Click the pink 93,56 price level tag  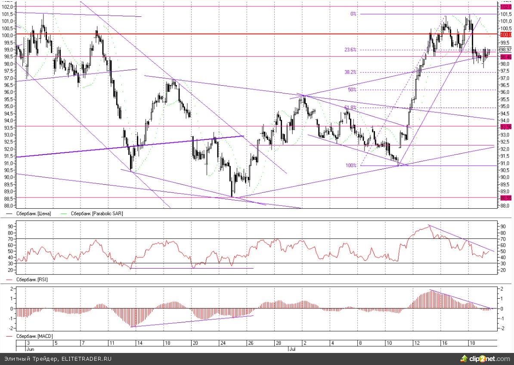[505, 127]
